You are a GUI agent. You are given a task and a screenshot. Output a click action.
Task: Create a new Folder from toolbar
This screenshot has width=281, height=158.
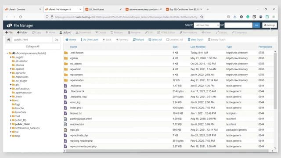point(22,32)
